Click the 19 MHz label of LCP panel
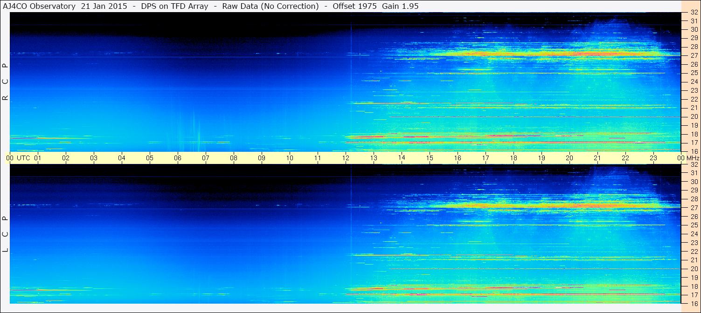Image resolution: width=701 pixels, height=313 pixels. click(694, 278)
